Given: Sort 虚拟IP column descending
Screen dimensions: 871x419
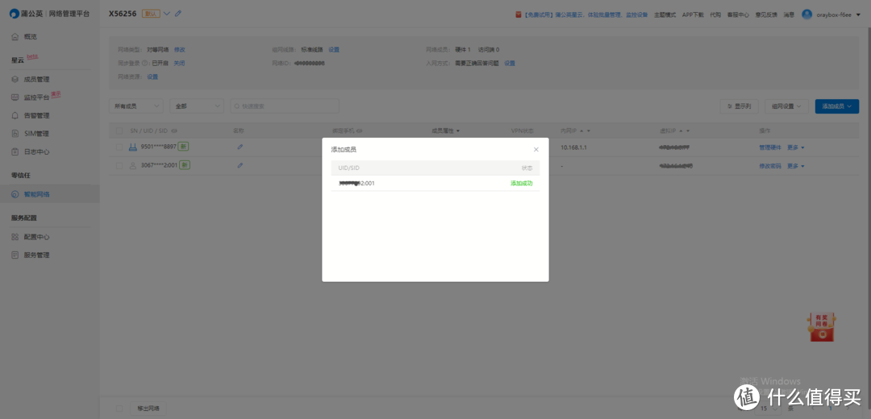Looking at the screenshot, I should pyautogui.click(x=688, y=131).
